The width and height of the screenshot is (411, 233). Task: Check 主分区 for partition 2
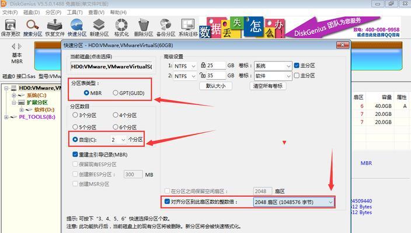point(297,75)
